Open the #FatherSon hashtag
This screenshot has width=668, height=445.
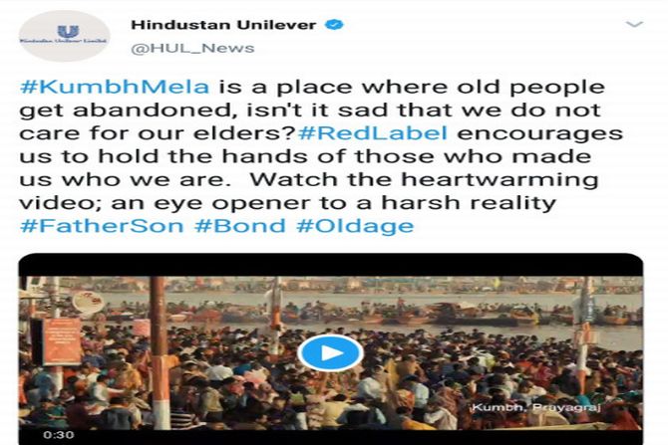pos(102,225)
